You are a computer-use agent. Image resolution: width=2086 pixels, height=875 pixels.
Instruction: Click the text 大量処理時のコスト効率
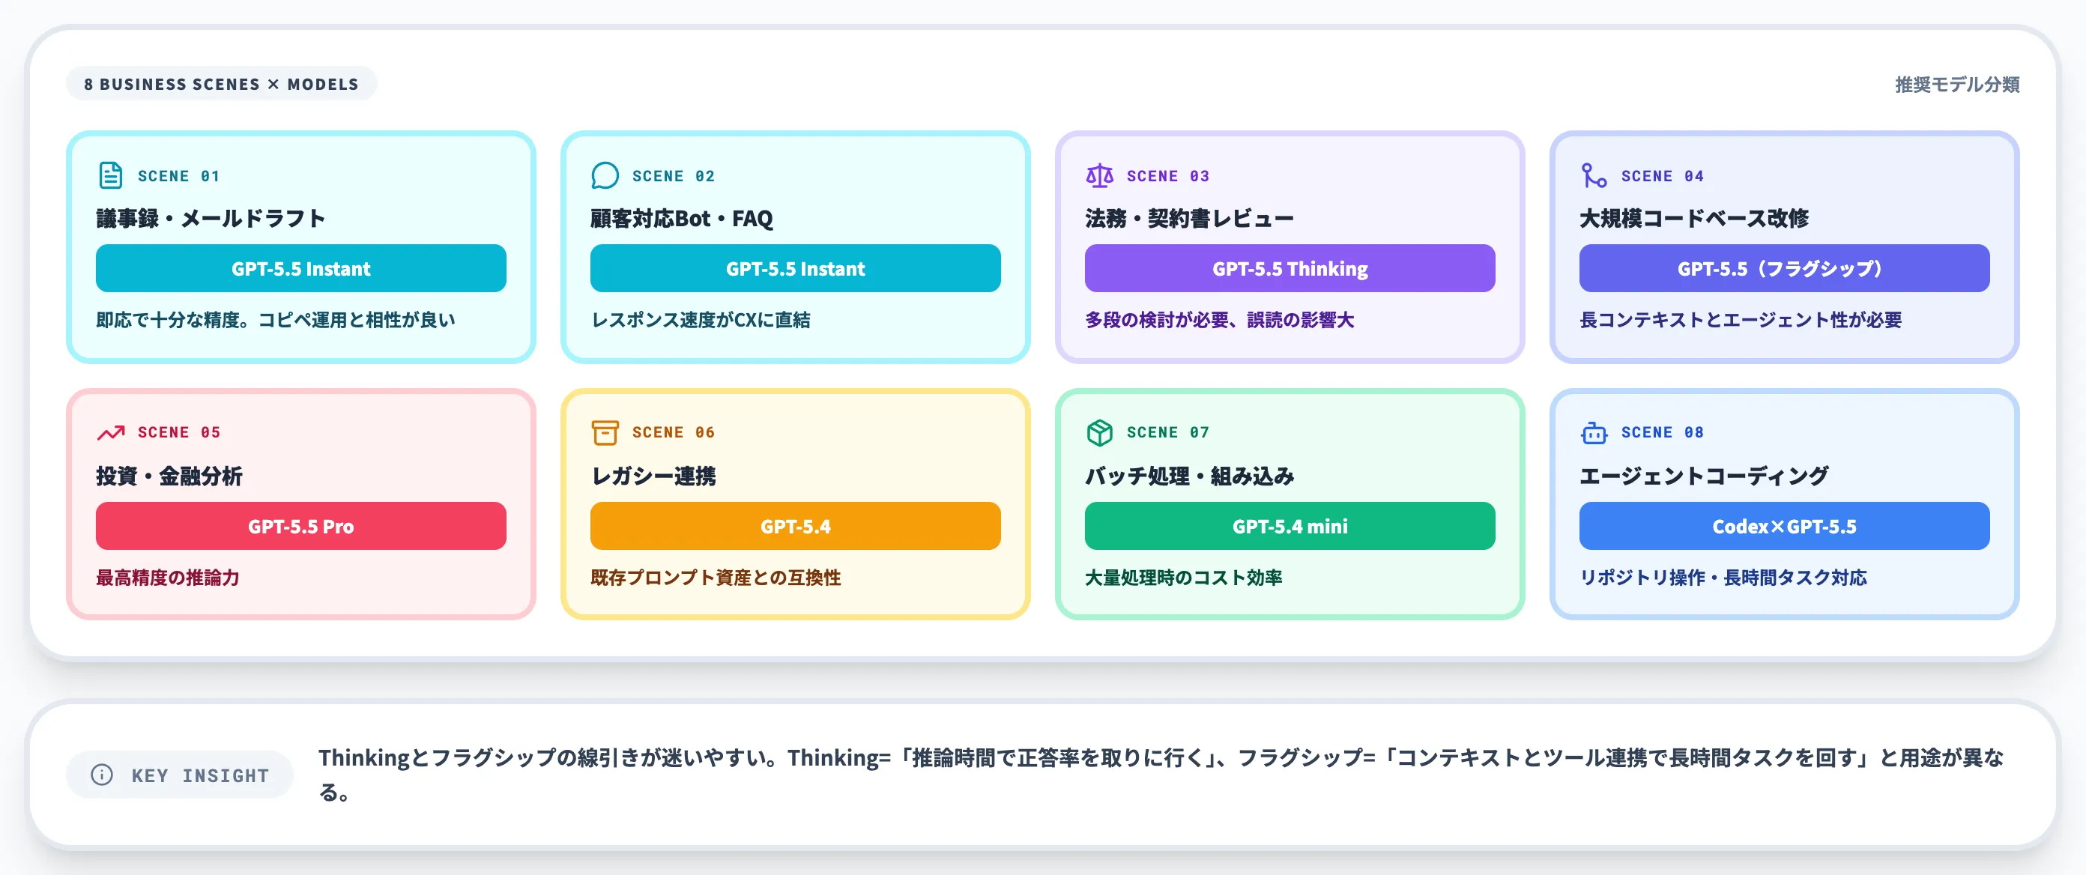(x=1184, y=577)
